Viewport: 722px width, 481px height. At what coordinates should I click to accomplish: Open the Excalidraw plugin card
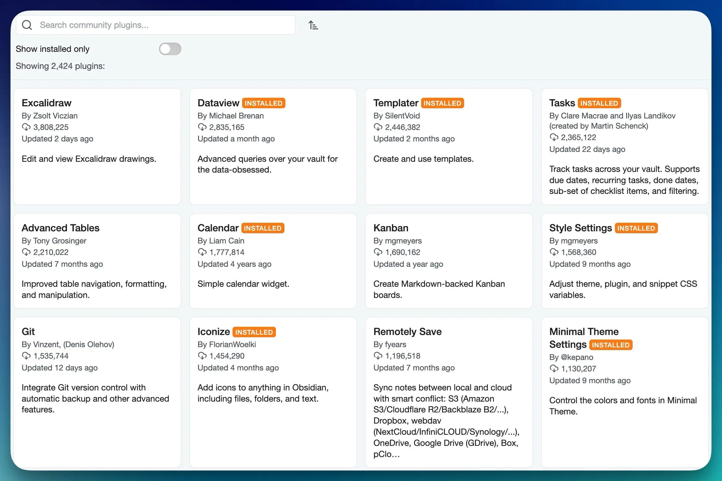(97, 146)
